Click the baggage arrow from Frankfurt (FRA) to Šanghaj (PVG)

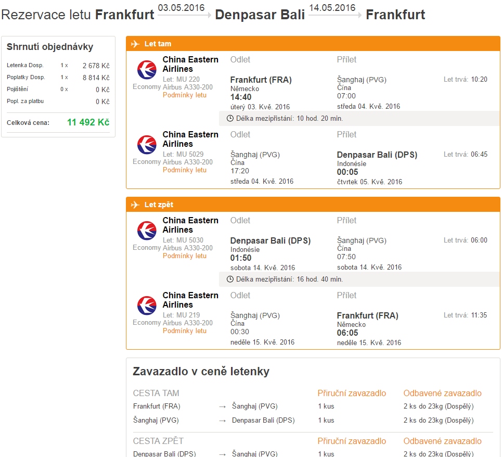coord(223,407)
